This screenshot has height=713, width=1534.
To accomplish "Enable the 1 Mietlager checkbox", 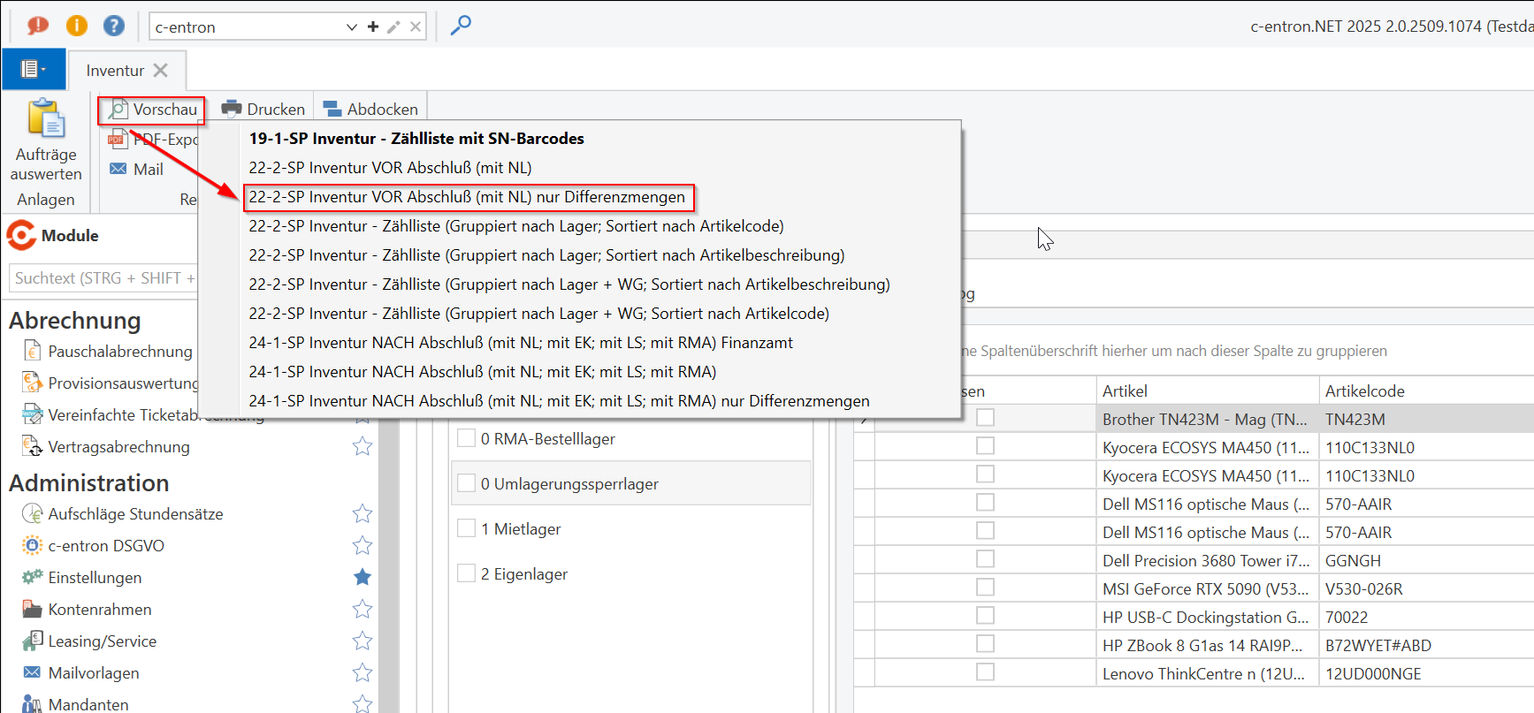I will (x=466, y=528).
